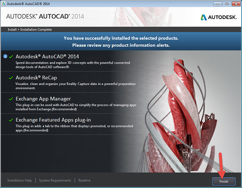Click the green checkmark next to Exchange App Manager
The image size is (242, 188).
11,99
